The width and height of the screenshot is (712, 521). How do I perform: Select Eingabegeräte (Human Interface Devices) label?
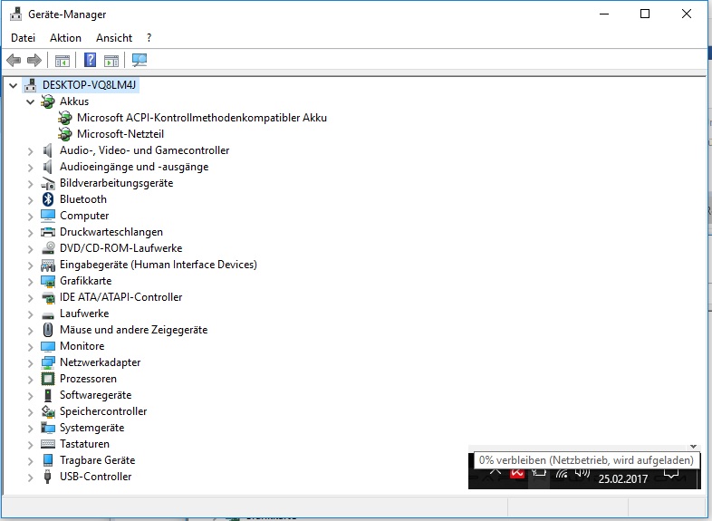coord(159,265)
